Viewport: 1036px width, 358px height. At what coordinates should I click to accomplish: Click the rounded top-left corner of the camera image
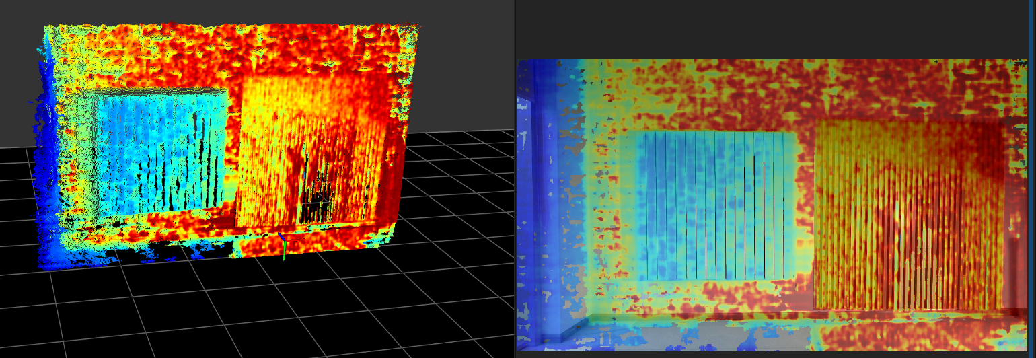tap(521, 63)
